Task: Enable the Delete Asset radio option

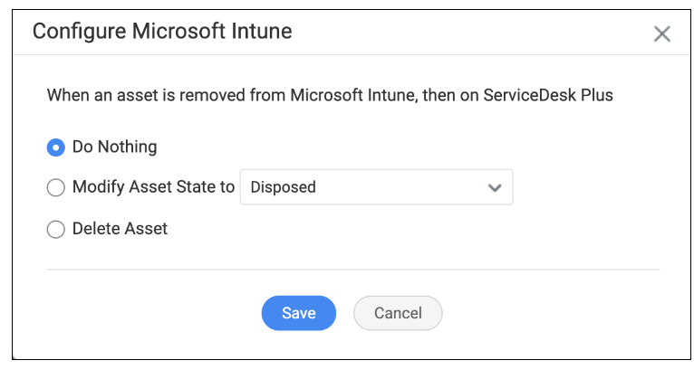Action: point(56,229)
